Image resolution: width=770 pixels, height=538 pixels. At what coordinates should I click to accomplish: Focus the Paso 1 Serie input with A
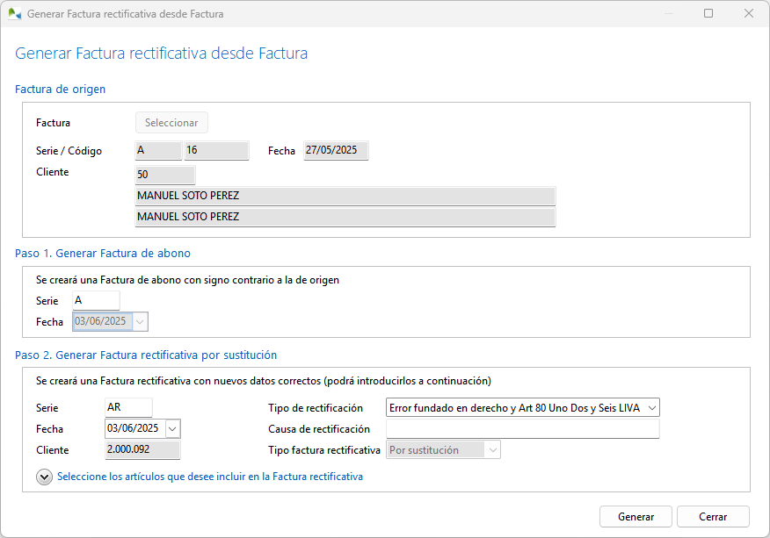click(x=95, y=300)
